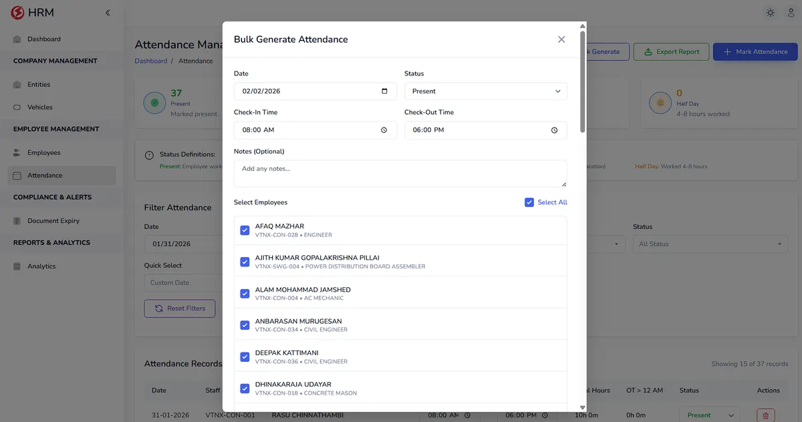Click Reset Filters refresh icon
This screenshot has width=802, height=422.
159,308
